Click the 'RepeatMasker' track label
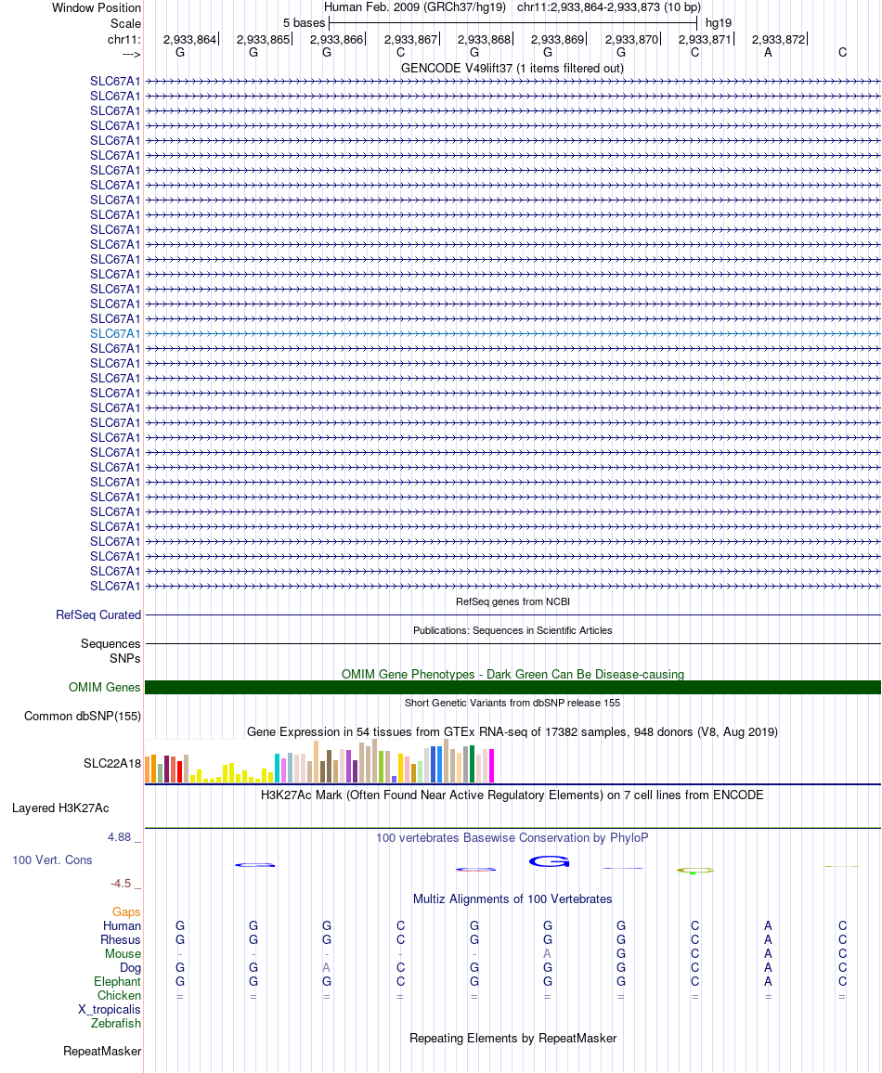The width and height of the screenshot is (882, 1073). 102,1051
